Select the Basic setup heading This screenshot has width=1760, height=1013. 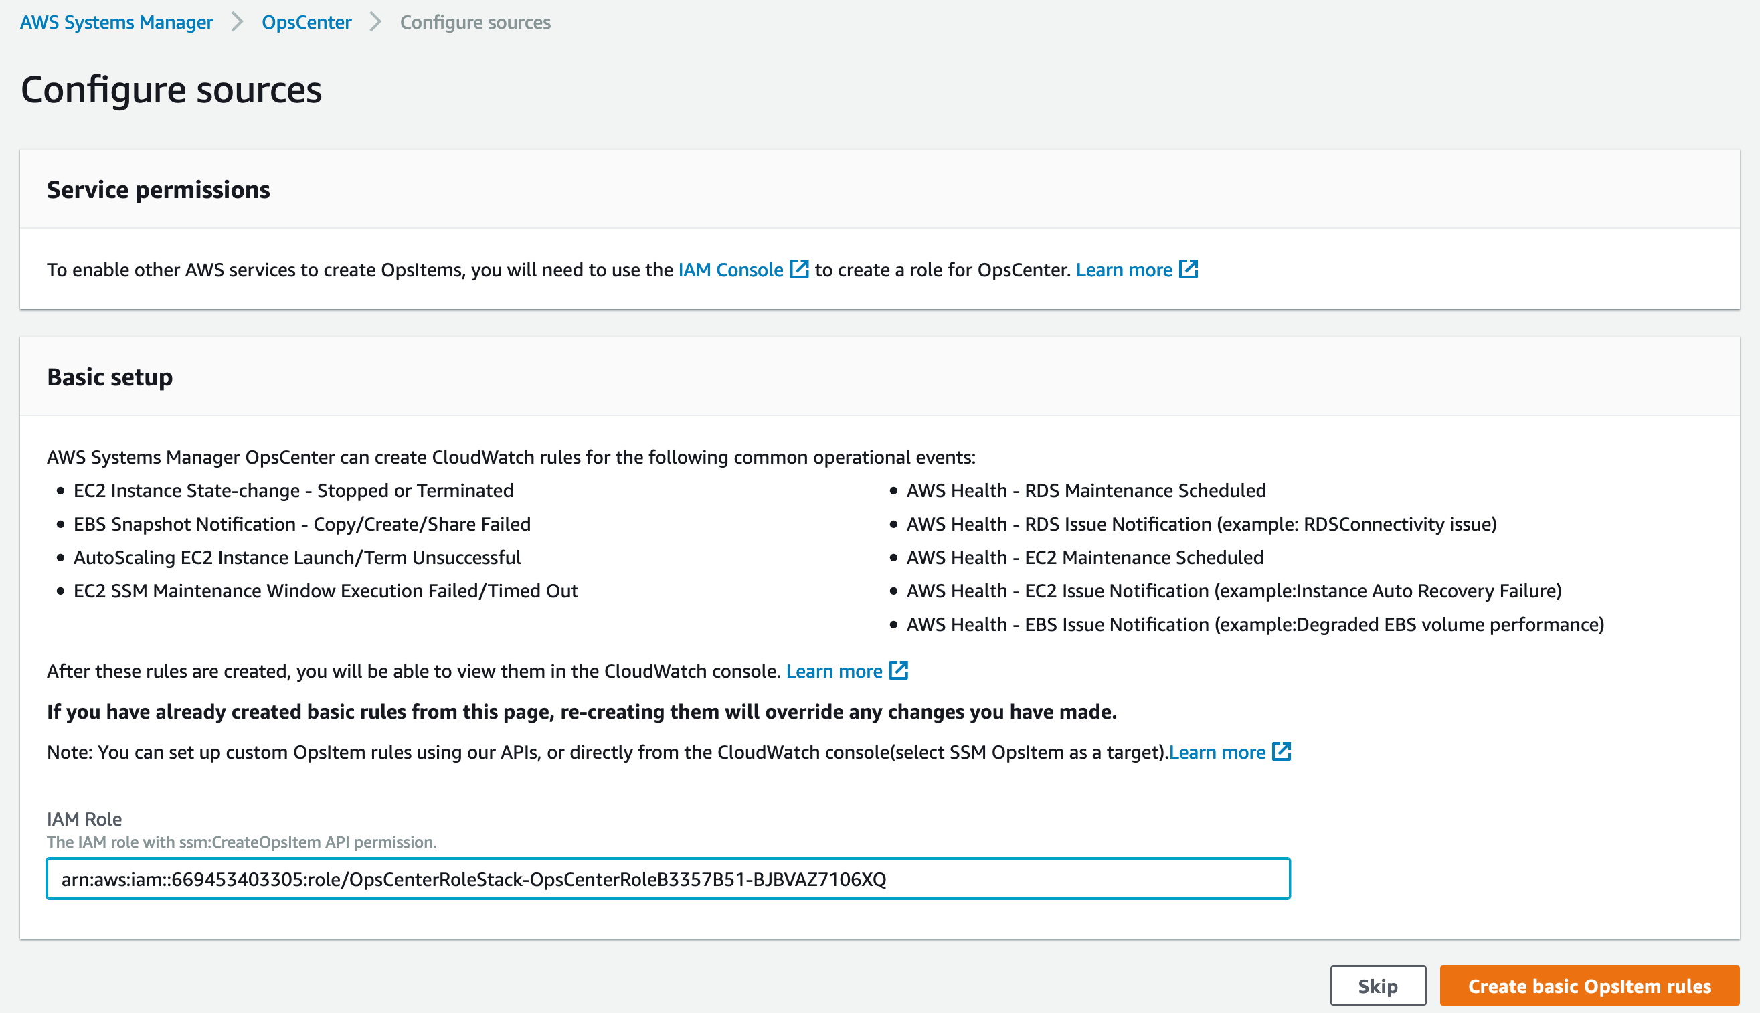110,377
